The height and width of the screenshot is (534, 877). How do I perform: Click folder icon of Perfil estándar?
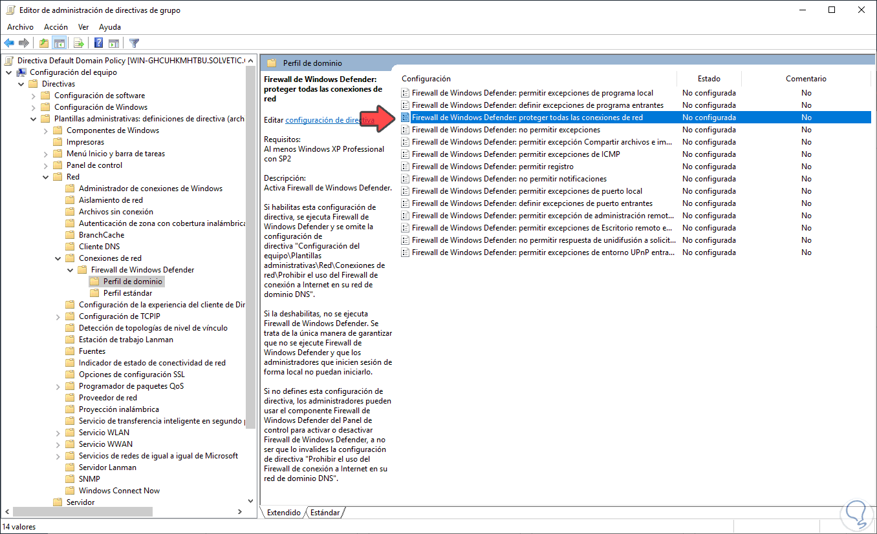click(x=95, y=293)
